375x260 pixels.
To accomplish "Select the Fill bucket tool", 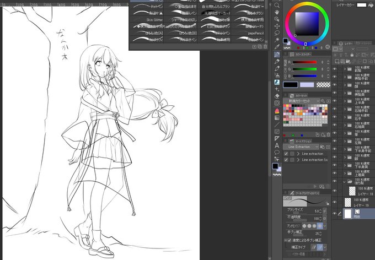I will coord(277,111).
